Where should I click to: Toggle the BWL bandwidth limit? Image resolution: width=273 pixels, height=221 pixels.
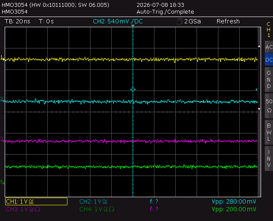[269, 132]
